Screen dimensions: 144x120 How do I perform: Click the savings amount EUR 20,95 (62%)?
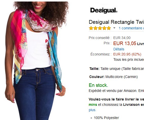(127, 54)
